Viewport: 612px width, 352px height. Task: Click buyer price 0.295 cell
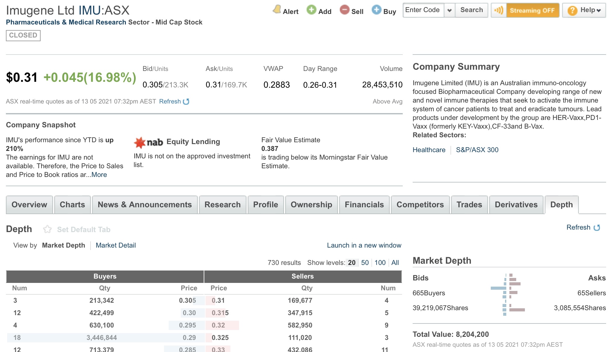coord(187,325)
